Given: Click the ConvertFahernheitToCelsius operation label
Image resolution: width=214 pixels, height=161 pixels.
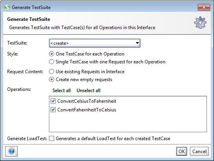Looking at the screenshot, I should (86, 110).
